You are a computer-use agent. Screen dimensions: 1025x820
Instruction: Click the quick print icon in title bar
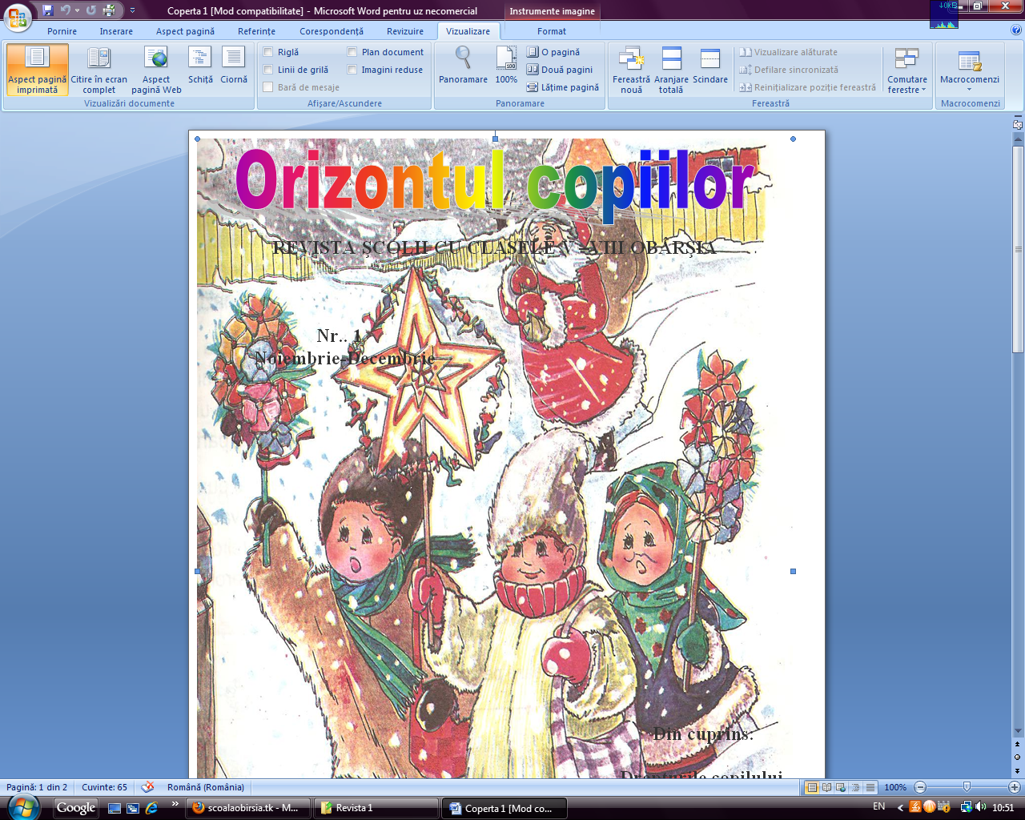[110, 10]
